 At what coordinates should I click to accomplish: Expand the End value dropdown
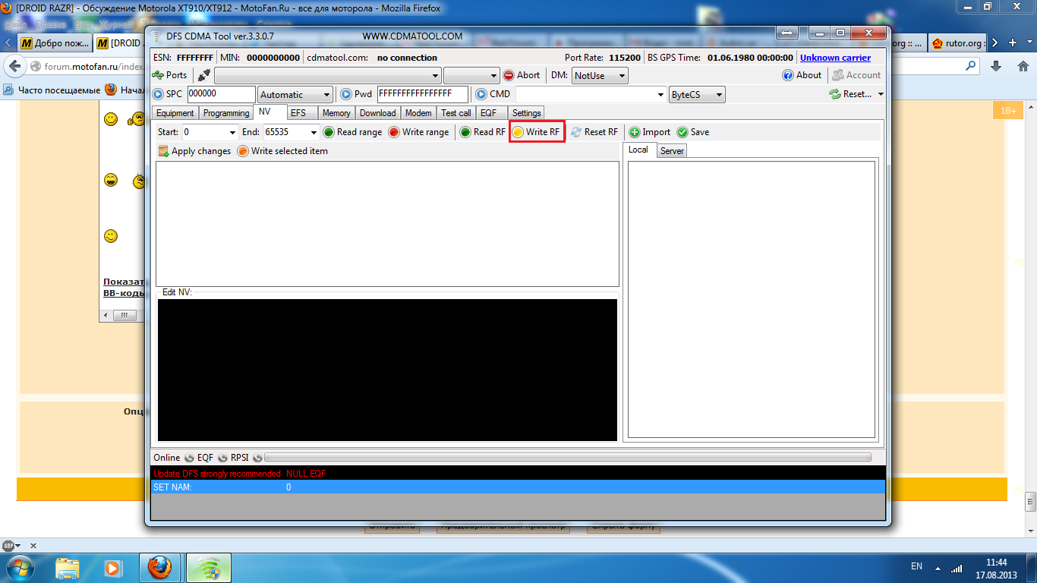(x=314, y=132)
